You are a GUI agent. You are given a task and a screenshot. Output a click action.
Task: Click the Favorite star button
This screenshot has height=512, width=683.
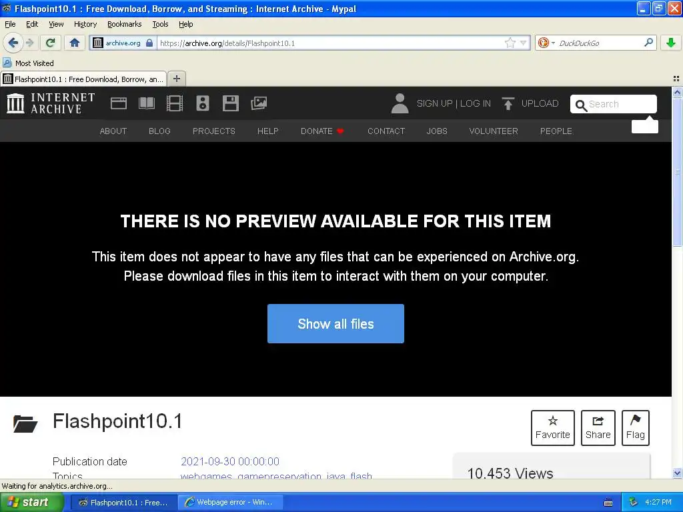[x=553, y=427]
